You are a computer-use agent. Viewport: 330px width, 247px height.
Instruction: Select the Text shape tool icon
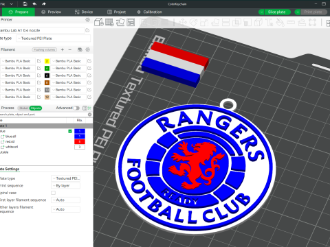click(x=269, y=23)
